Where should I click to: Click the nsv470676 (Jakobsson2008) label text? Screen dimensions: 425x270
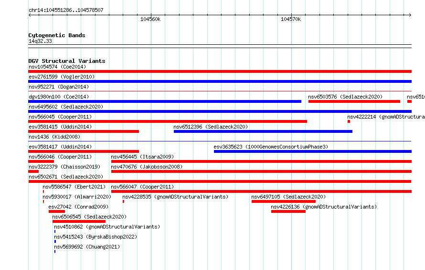[x=147, y=167]
